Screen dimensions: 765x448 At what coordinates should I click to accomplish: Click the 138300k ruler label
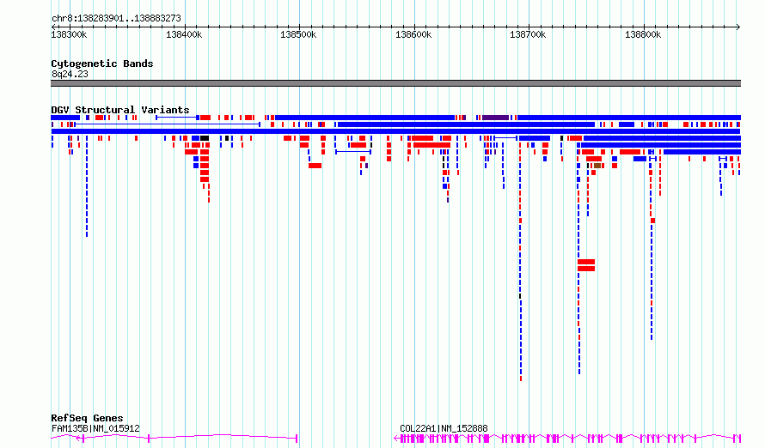(x=69, y=34)
